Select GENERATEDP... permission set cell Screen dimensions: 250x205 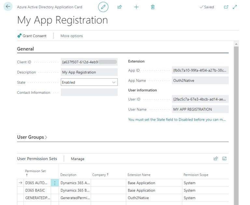click(37, 198)
